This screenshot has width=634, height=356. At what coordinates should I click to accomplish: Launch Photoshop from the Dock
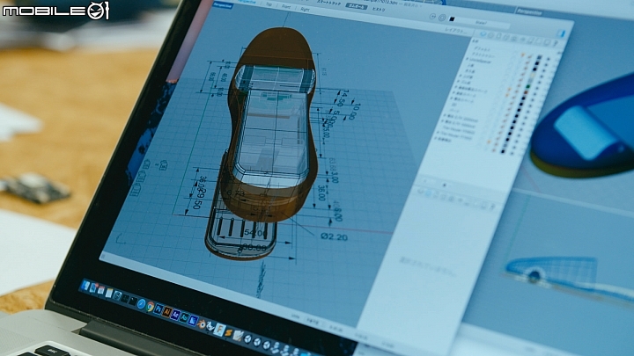click(158, 309)
